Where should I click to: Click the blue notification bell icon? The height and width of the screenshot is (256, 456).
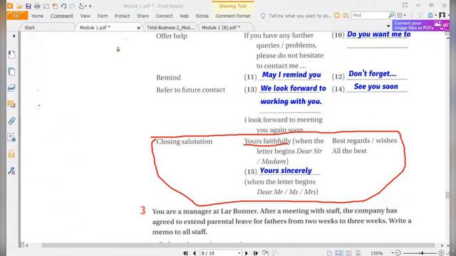[430, 15]
